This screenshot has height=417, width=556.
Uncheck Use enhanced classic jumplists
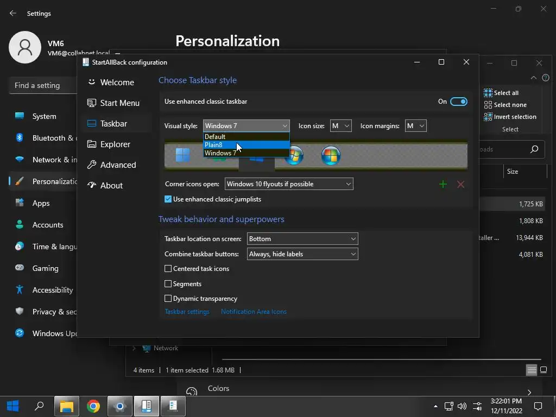pos(168,199)
